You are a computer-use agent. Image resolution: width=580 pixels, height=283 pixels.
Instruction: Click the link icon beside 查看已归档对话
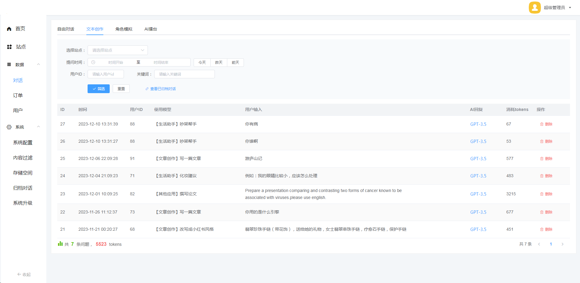[147, 89]
